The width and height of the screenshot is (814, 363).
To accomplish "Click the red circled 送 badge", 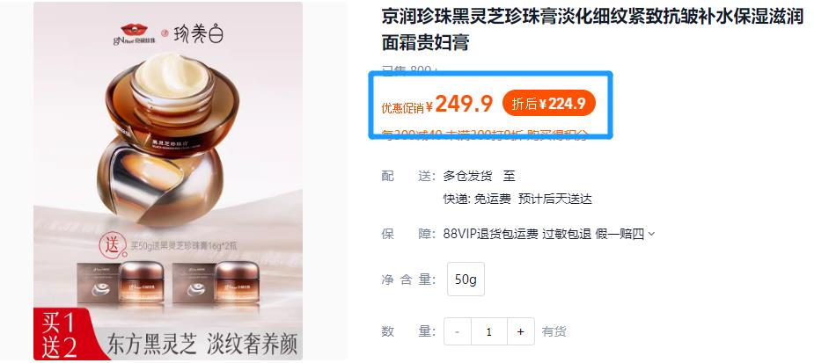I will [114, 245].
